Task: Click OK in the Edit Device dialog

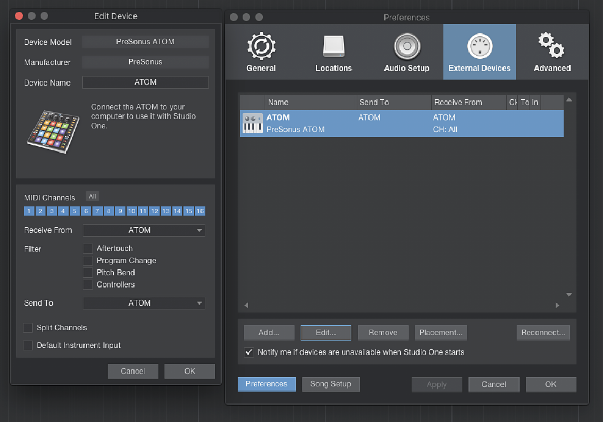Action: (190, 372)
